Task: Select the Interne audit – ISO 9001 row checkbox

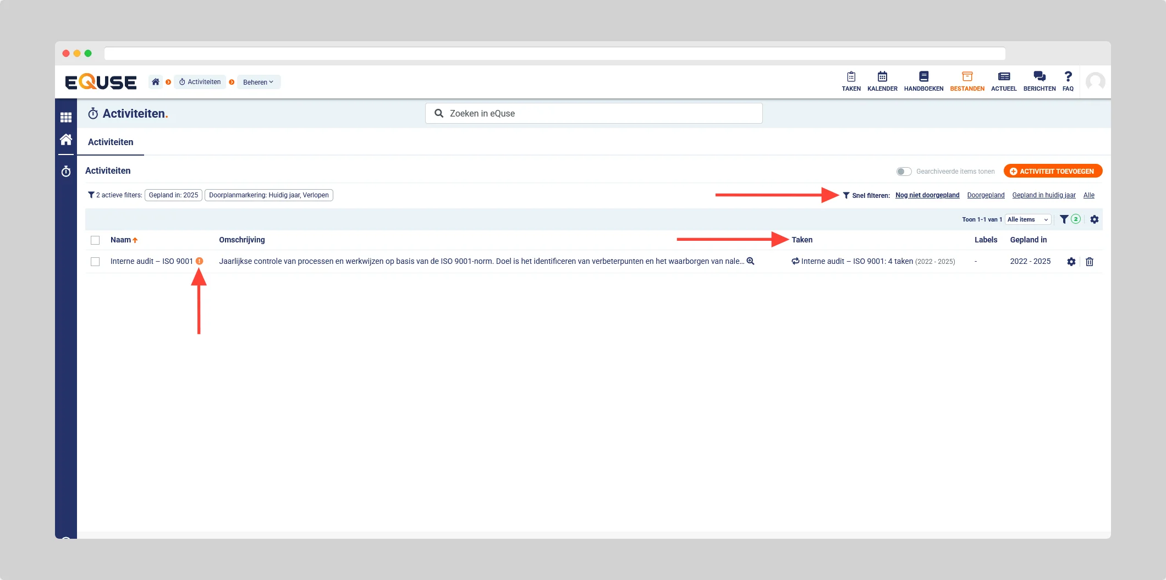Action: [x=95, y=262]
